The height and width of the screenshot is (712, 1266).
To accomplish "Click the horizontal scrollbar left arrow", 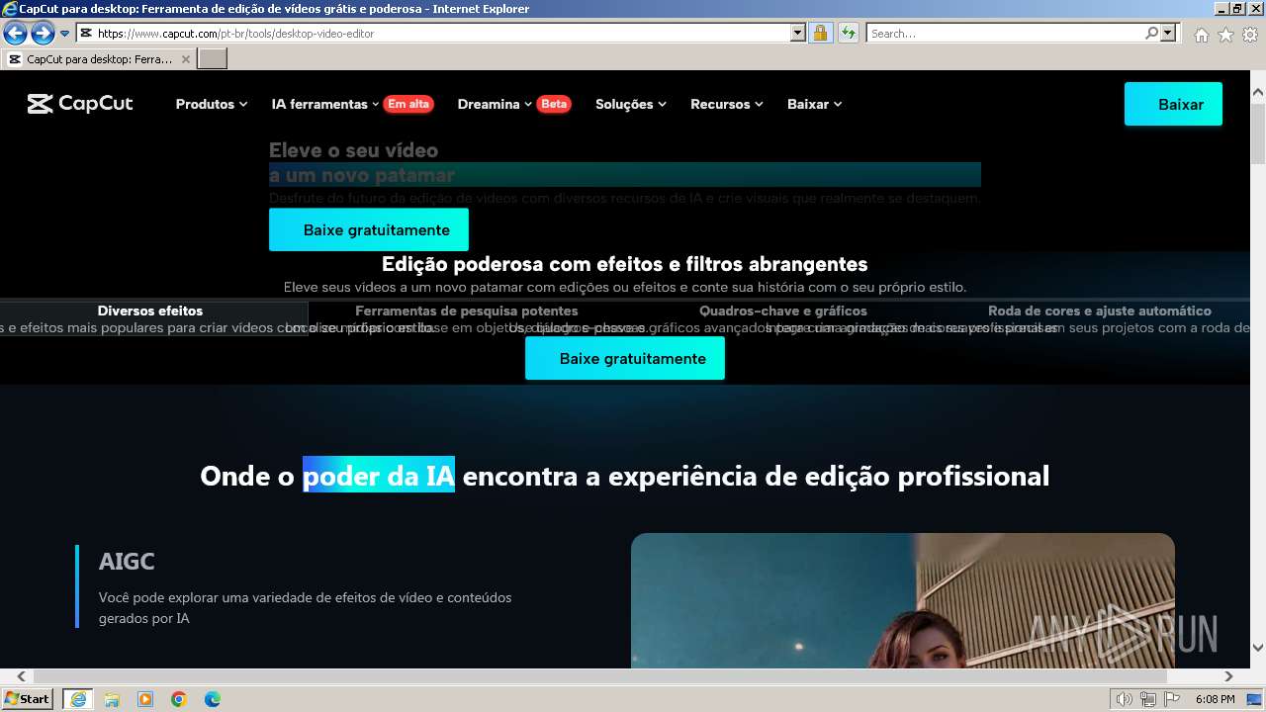I will 22,676.
